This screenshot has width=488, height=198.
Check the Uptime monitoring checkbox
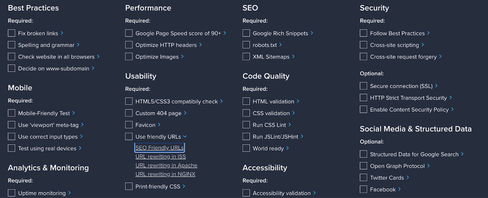coord(12,193)
